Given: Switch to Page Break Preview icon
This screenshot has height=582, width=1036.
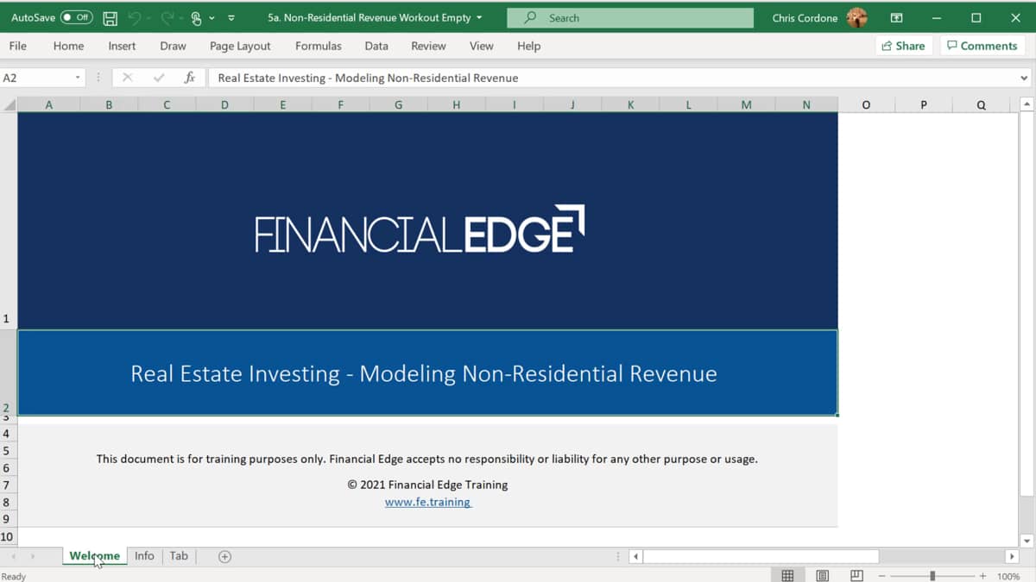Looking at the screenshot, I should (856, 576).
